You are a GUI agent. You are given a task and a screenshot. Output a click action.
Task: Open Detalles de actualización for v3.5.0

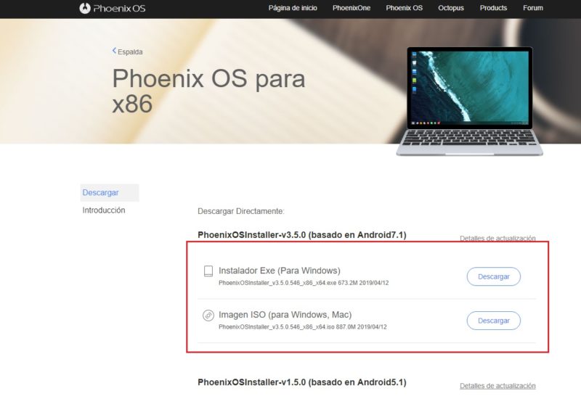[497, 239]
